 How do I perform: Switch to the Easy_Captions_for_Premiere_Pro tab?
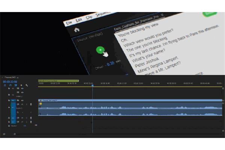pos(136,22)
